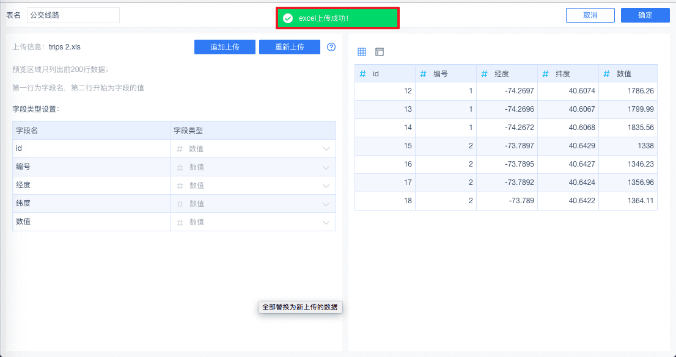
Task: Confirm with the 确定 button
Action: click(x=645, y=15)
